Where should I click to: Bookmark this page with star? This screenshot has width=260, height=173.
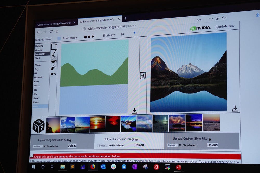224,18
